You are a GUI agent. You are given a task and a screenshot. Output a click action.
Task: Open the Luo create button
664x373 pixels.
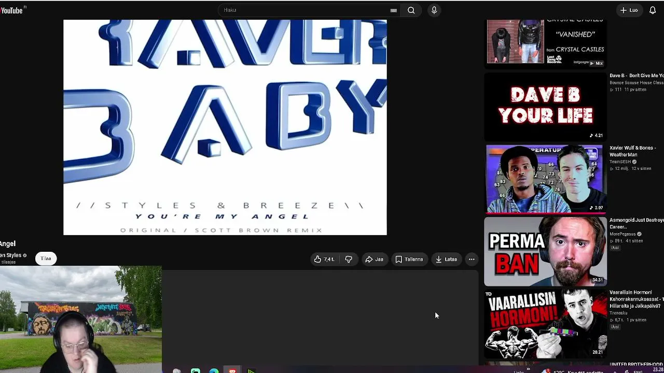(x=629, y=10)
